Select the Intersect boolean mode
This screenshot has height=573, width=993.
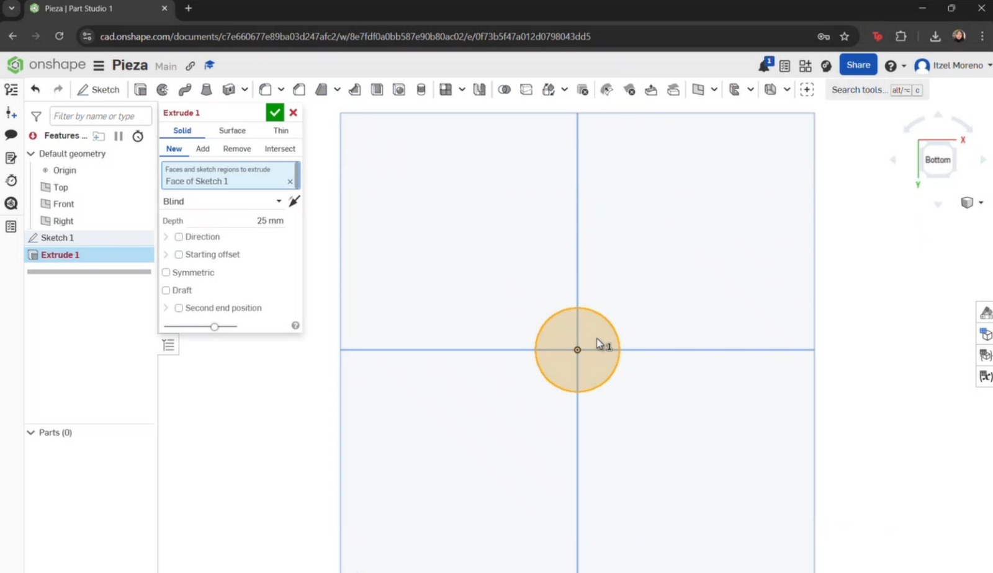(279, 148)
